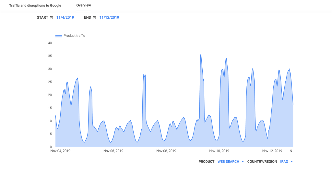
Task: Click the END label
Action: 88,17
